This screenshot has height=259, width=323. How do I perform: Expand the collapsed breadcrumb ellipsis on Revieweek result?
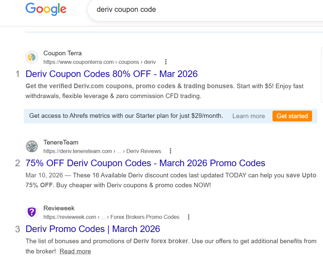click(x=103, y=217)
